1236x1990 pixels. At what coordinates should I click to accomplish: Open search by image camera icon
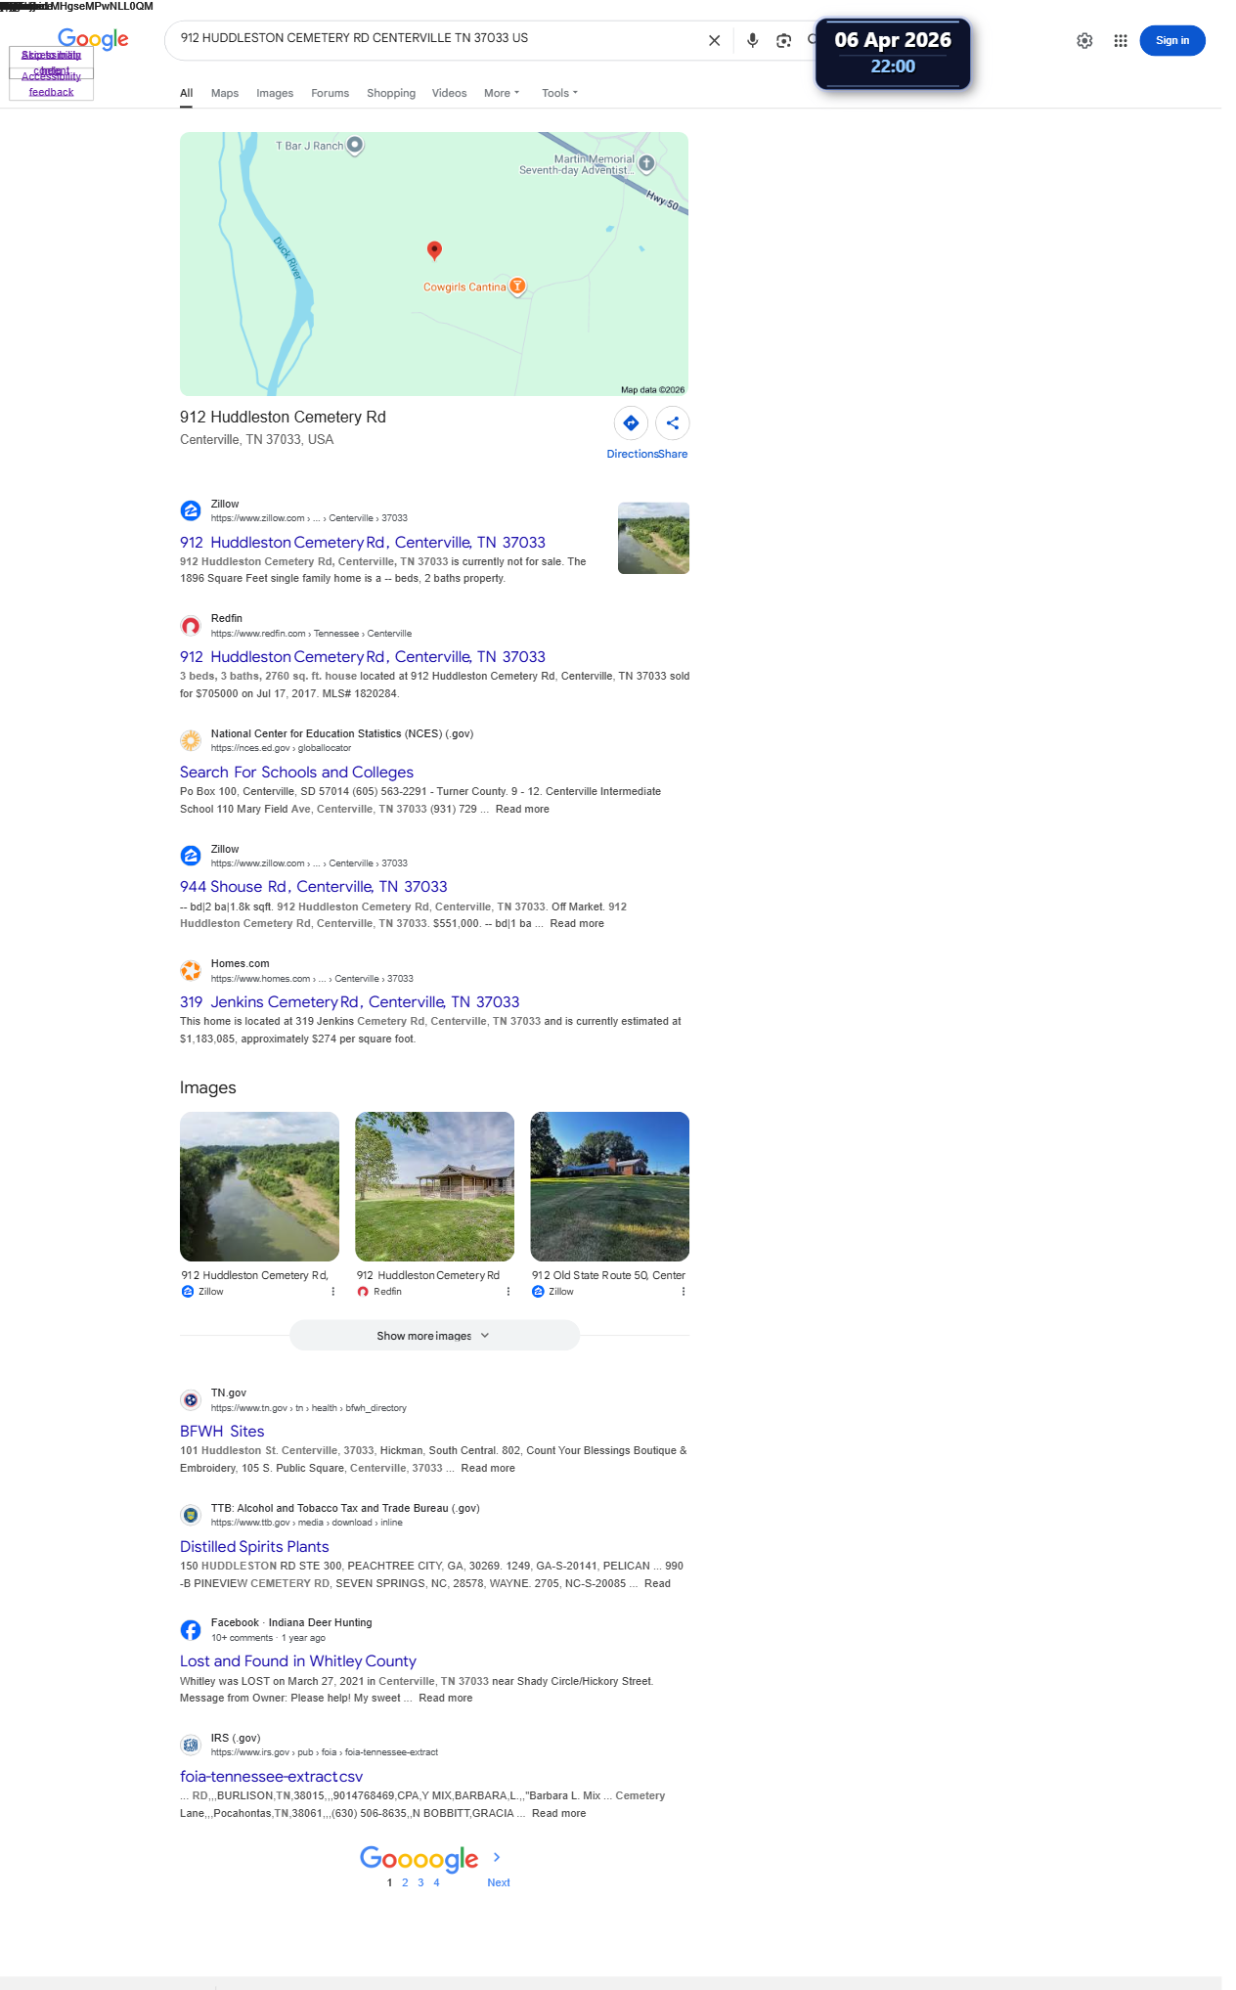(x=783, y=41)
